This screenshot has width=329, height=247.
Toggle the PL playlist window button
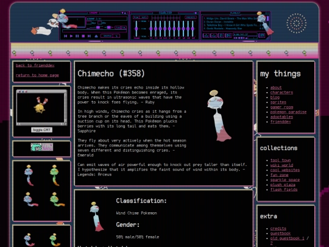(x=124, y=27)
